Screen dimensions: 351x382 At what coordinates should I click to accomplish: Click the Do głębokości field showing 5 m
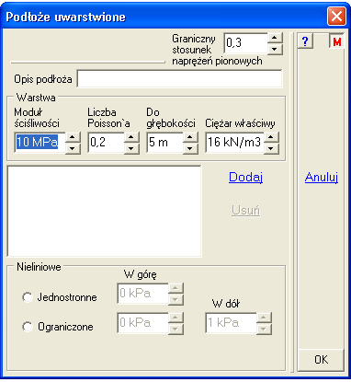click(x=164, y=143)
